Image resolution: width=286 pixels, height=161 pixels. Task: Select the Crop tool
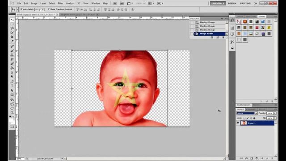tap(12, 37)
